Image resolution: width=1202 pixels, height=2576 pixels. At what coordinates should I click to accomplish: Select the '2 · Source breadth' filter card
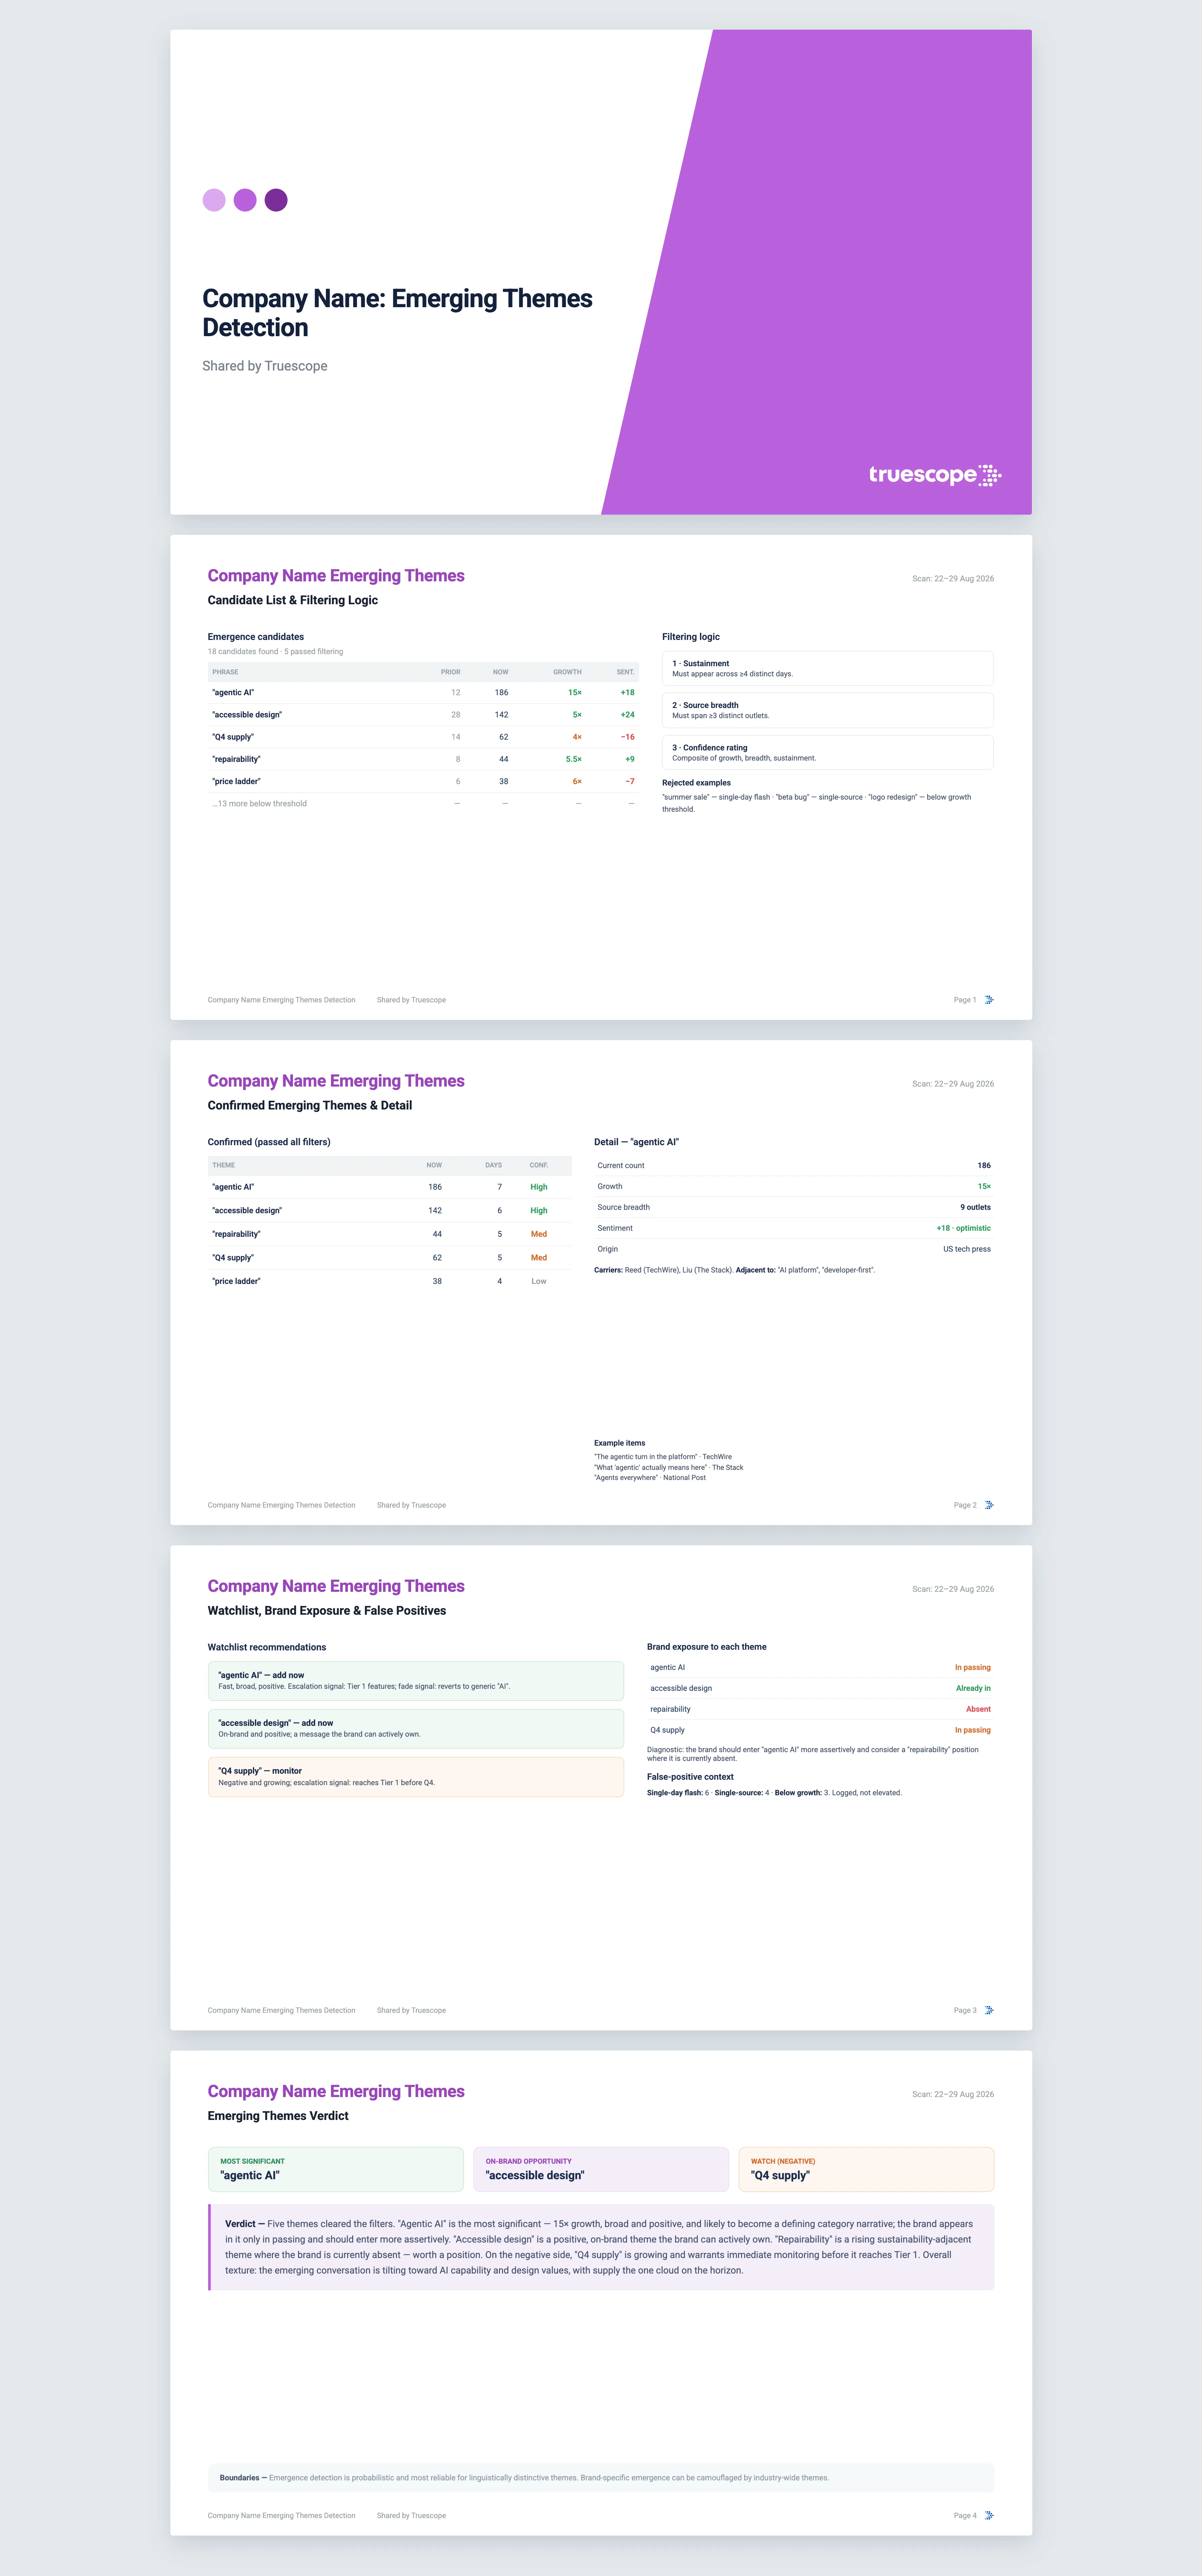pos(828,710)
